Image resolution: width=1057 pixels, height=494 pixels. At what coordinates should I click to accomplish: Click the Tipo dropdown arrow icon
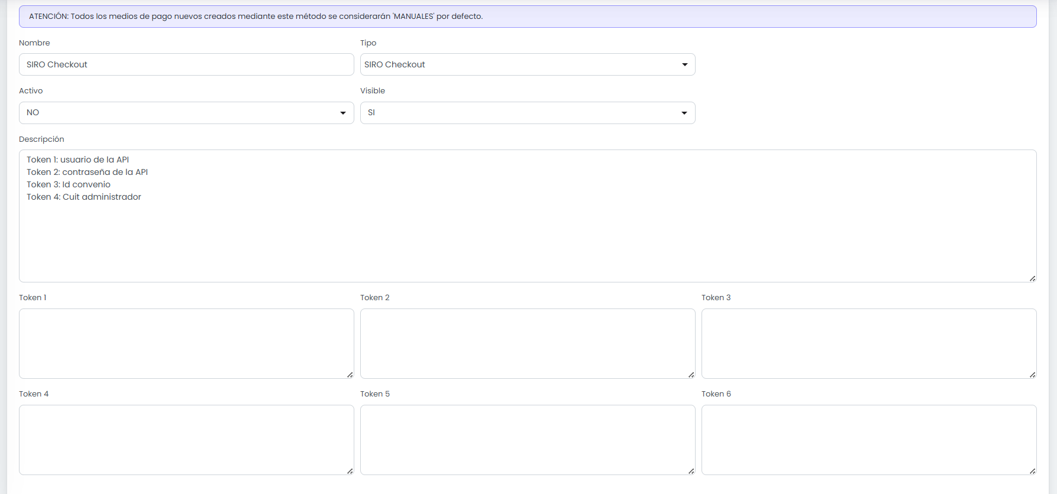[x=684, y=64]
